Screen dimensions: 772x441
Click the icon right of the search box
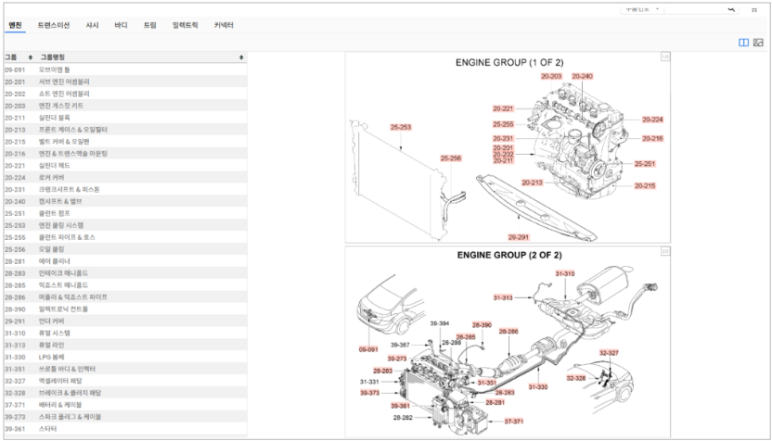click(753, 8)
